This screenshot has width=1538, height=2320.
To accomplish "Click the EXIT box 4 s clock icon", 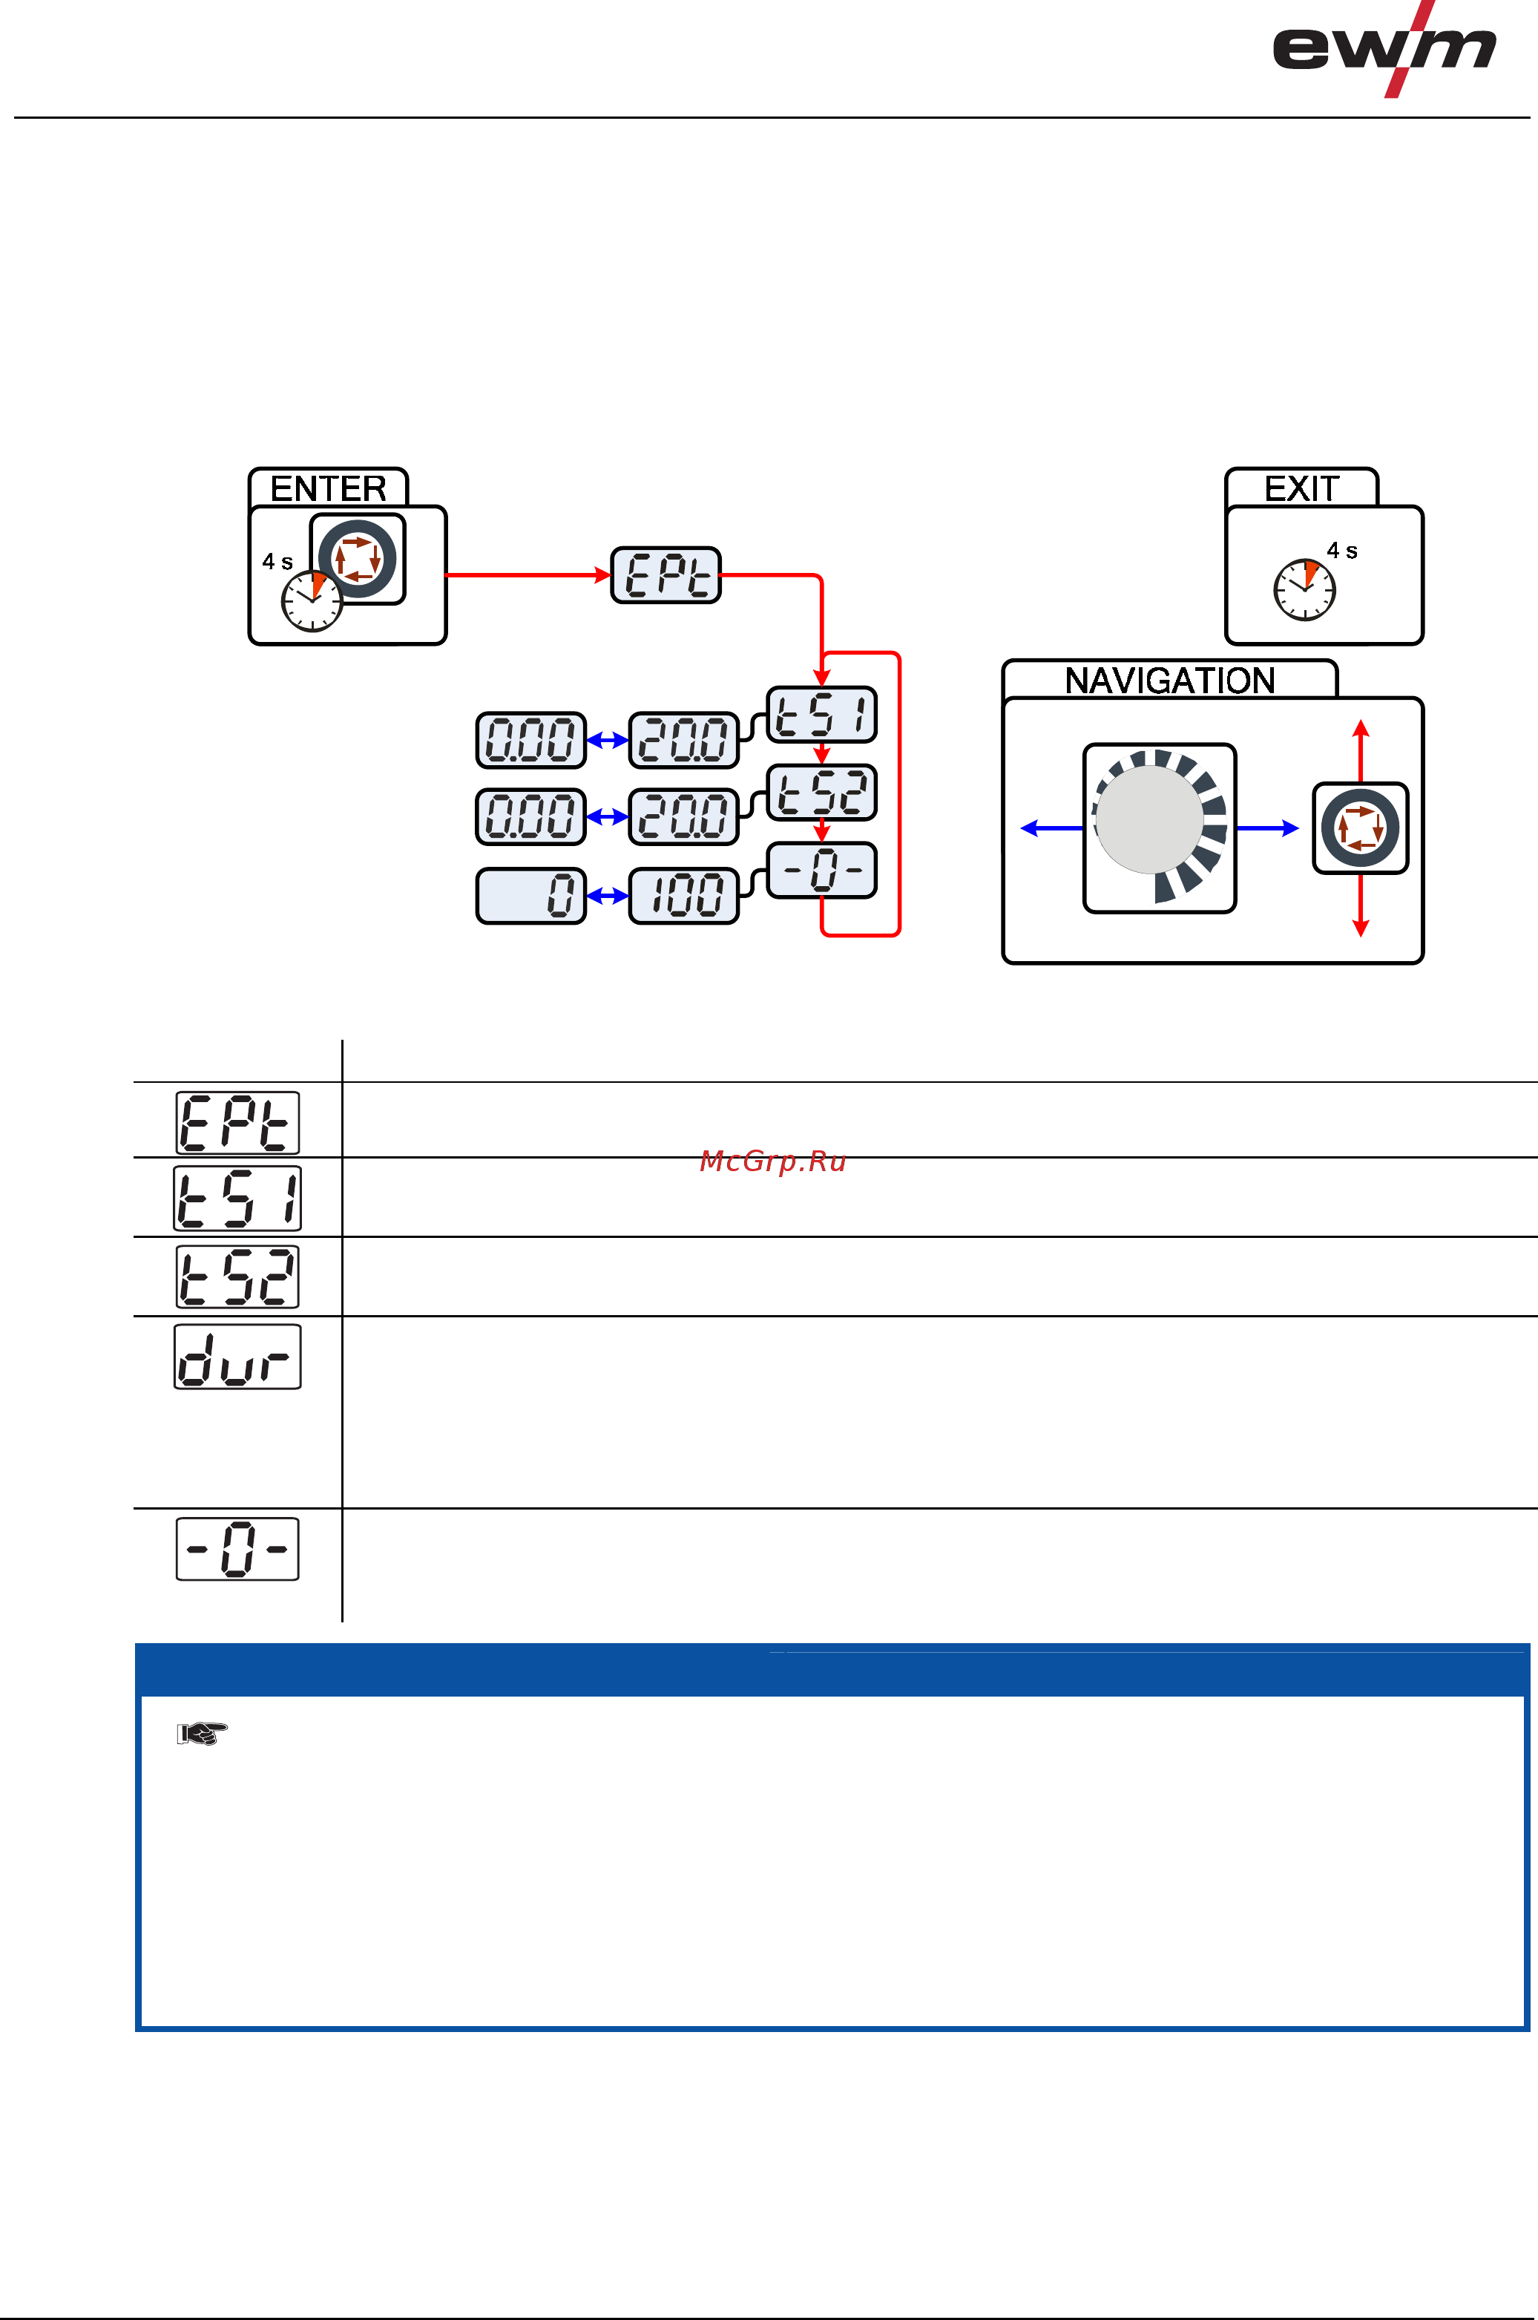I will pyautogui.click(x=1304, y=589).
